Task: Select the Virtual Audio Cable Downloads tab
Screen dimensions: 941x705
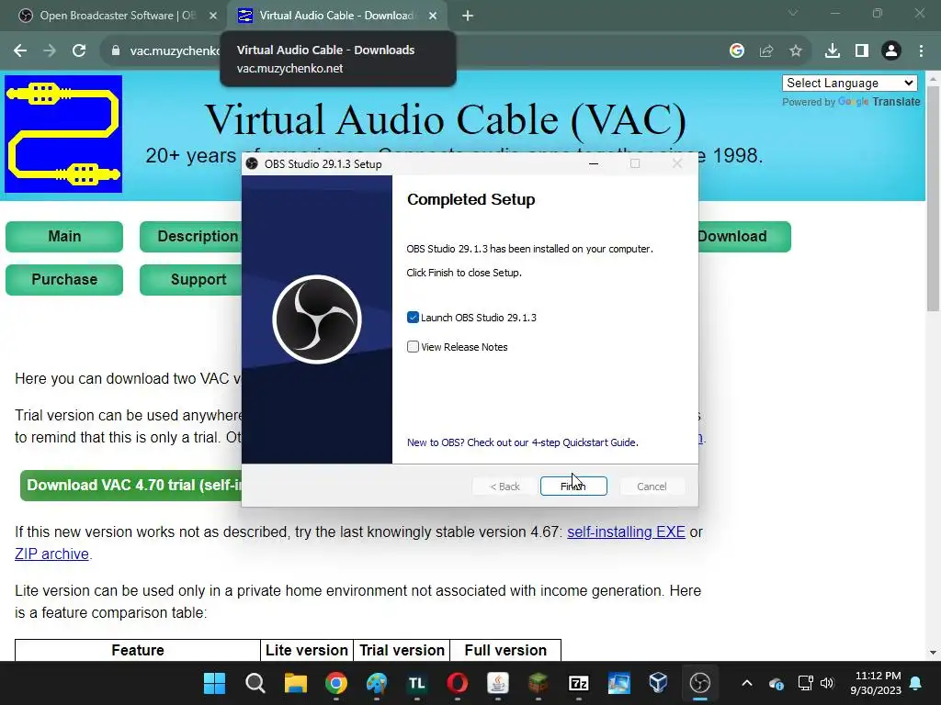Action: point(336,16)
